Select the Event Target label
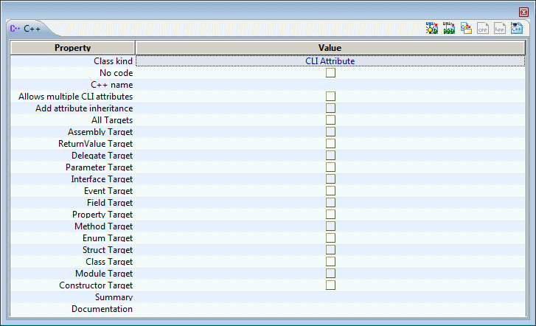This screenshot has height=326, width=536. pyautogui.click(x=108, y=191)
